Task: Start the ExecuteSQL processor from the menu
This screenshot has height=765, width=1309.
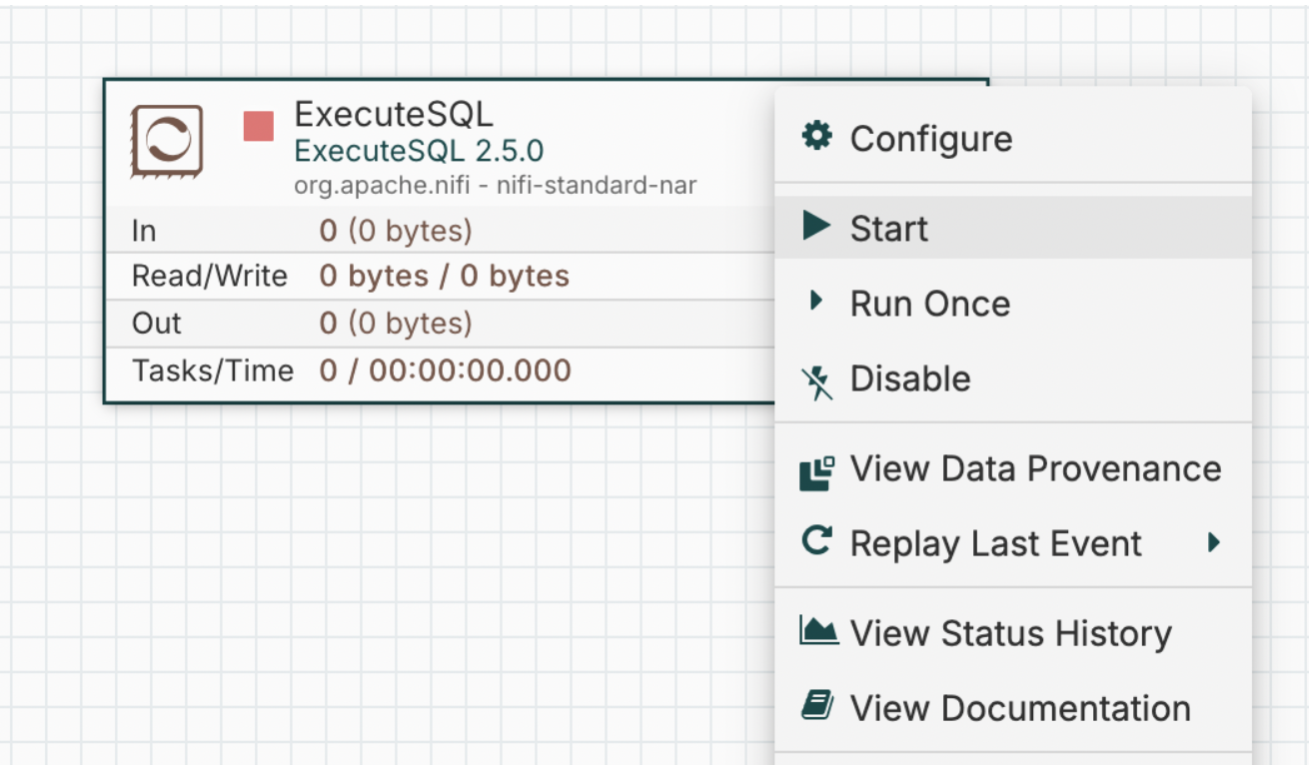Action: (x=888, y=227)
